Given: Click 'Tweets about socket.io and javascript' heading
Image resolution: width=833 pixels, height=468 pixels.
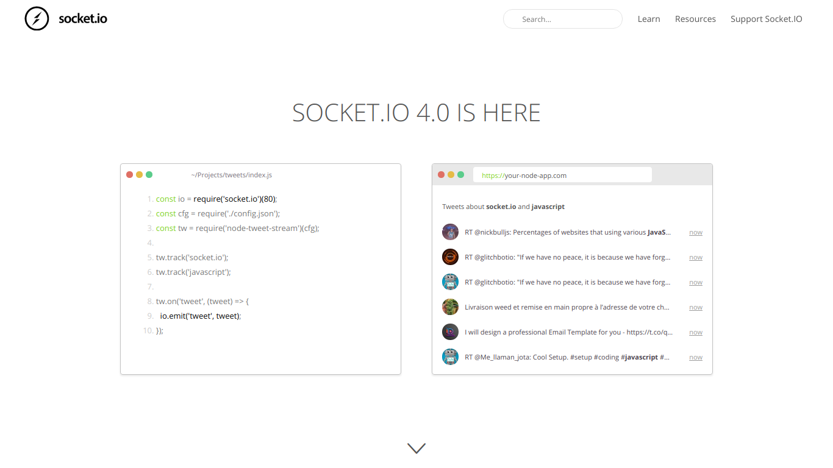Looking at the screenshot, I should [x=503, y=207].
